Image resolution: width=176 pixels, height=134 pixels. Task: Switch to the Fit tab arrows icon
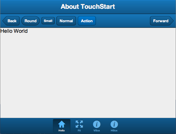coord(79,124)
